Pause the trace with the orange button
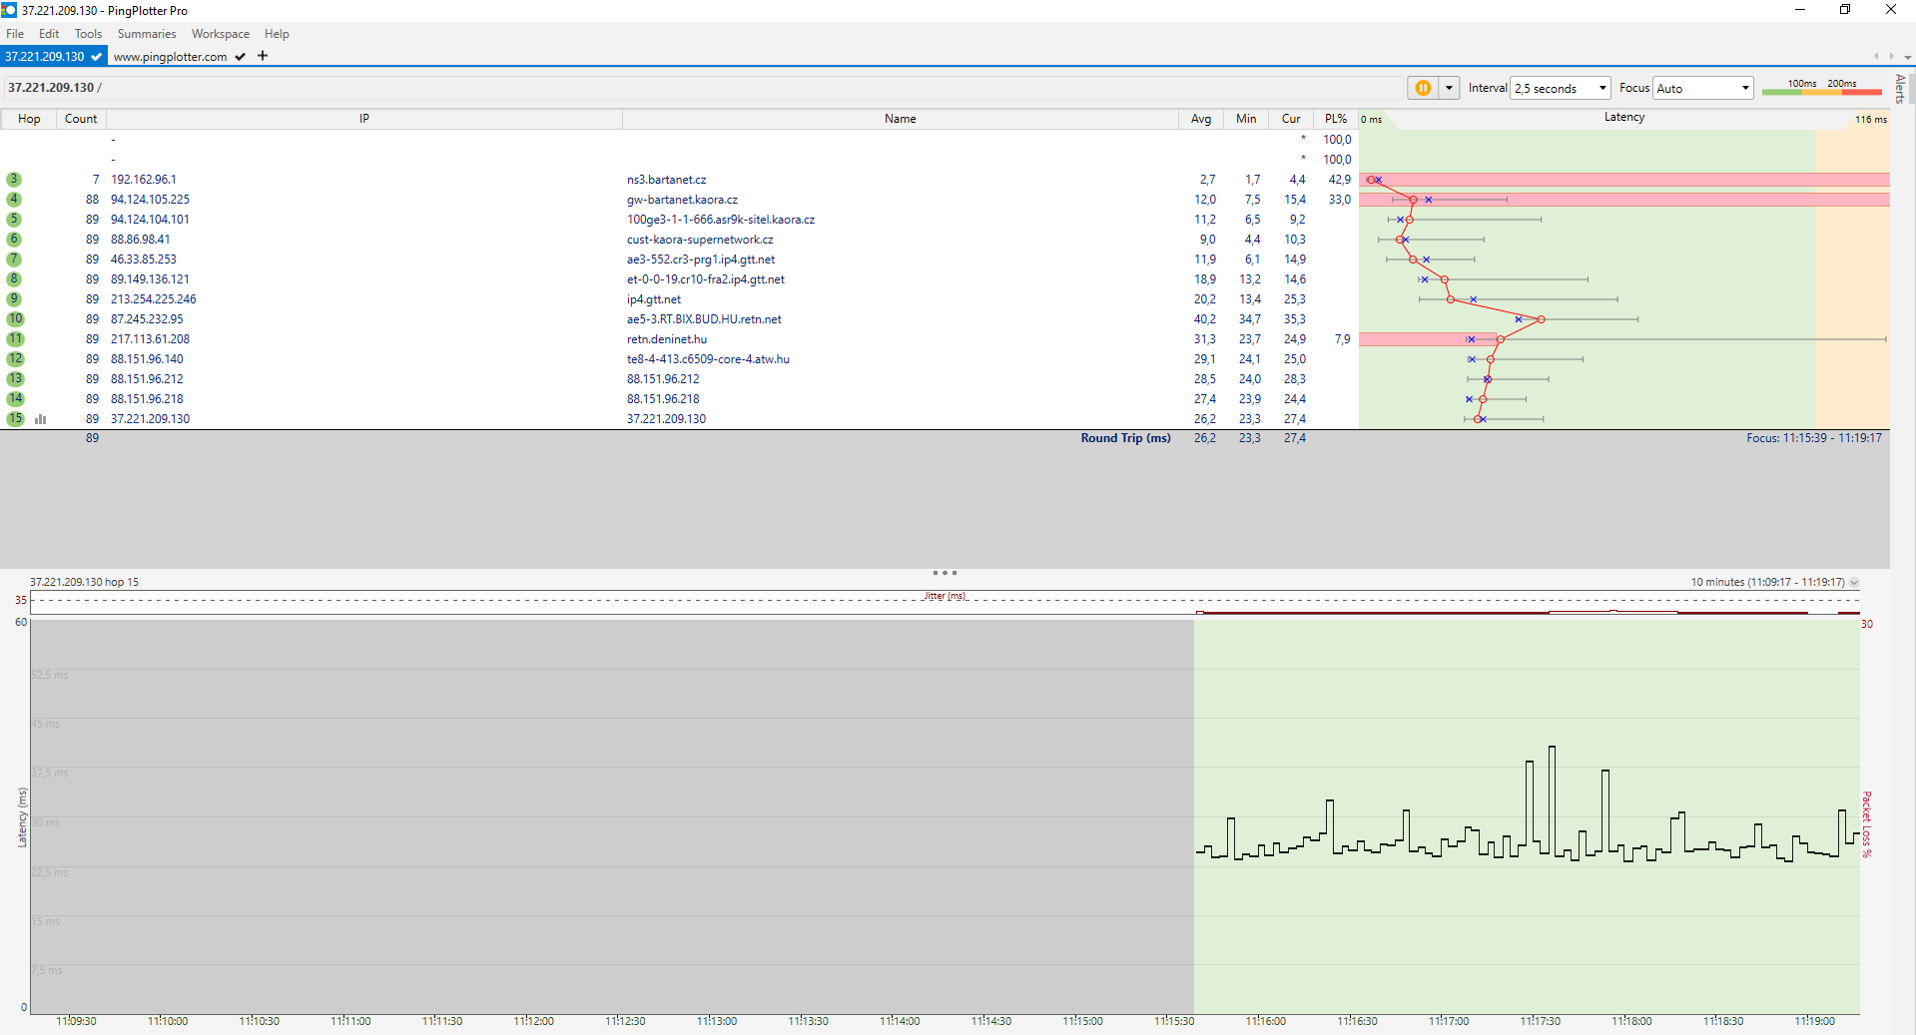Viewport: 1916px width, 1035px height. point(1423,88)
